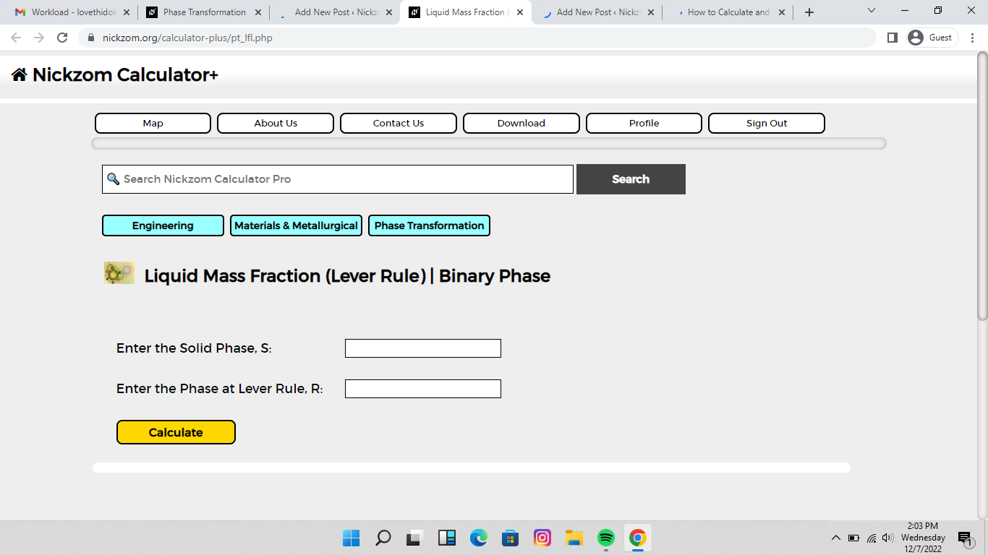Go back using browser back arrow
This screenshot has height=555, width=988.
coord(16,38)
